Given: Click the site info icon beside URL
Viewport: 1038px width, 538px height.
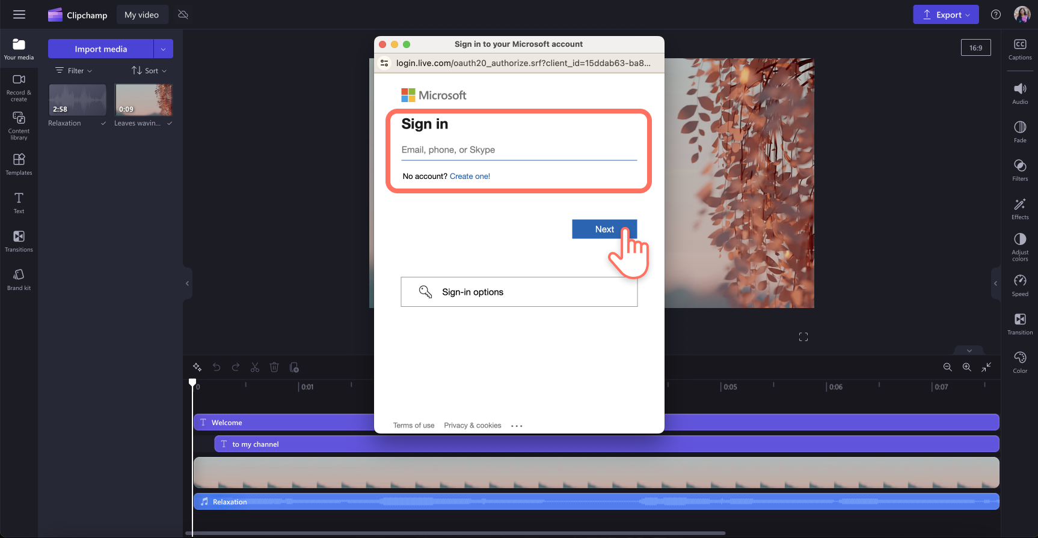Looking at the screenshot, I should (384, 63).
